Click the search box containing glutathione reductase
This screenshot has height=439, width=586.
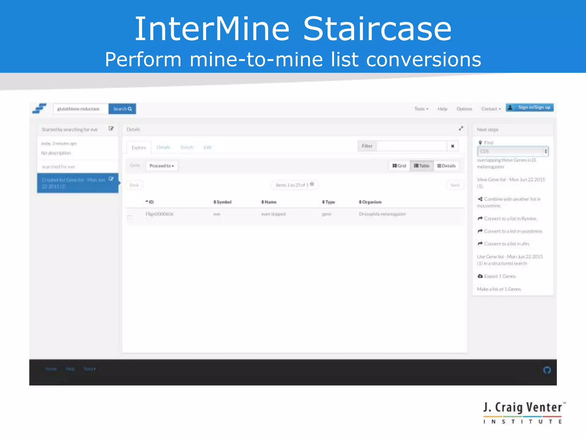[x=81, y=109]
